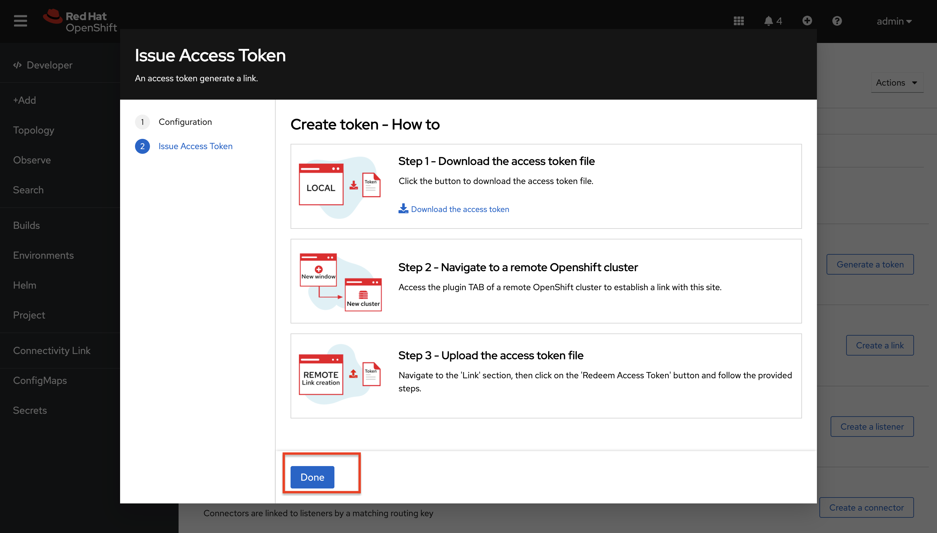Open Builds in the sidebar

pyautogui.click(x=26, y=225)
